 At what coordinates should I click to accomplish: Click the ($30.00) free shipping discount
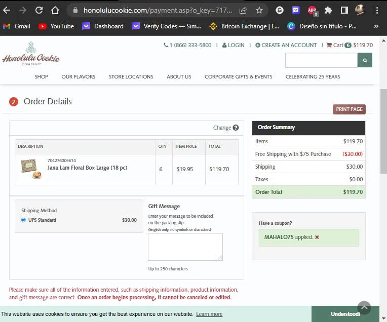coord(353,154)
